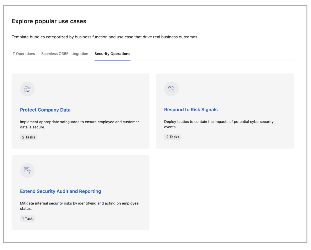
Task: Click the Protect Company Data devices icon
Action: [x=27, y=89]
